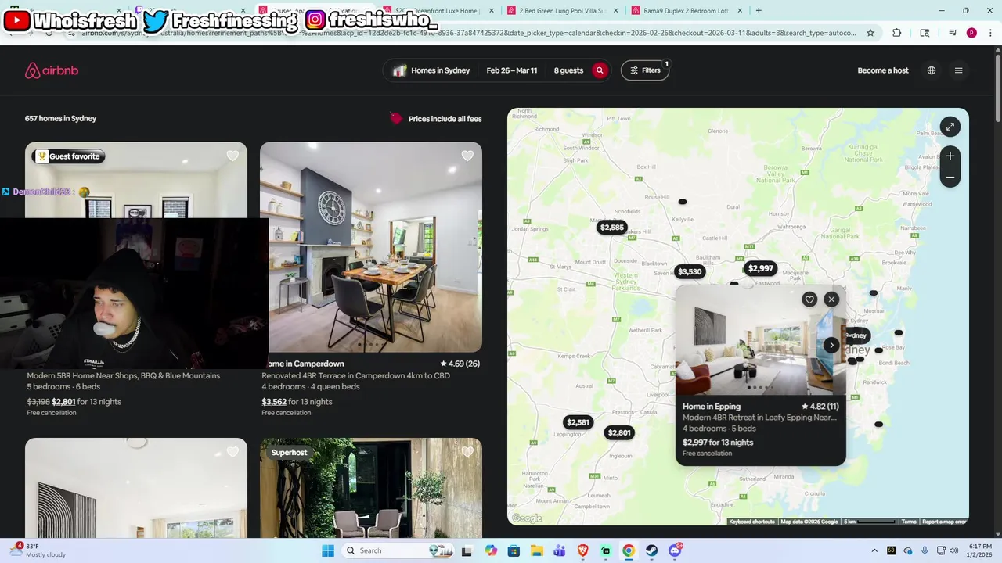1002x563 pixels.
Task: Click Keyboard shortcuts on the map
Action: pos(751,522)
